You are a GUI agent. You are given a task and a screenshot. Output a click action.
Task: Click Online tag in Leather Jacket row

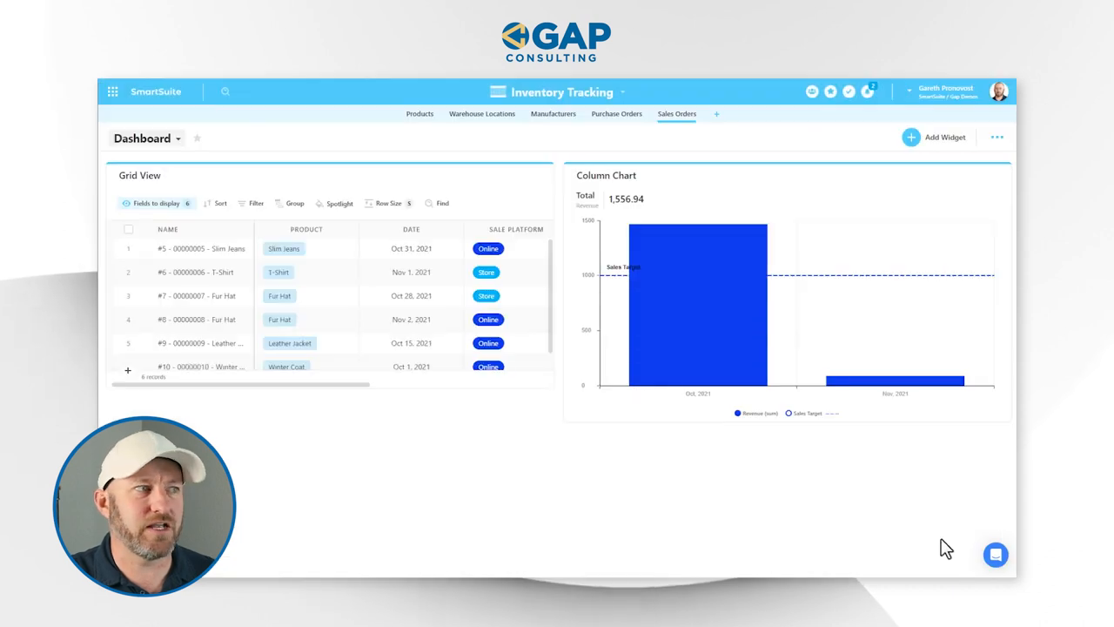tap(488, 343)
